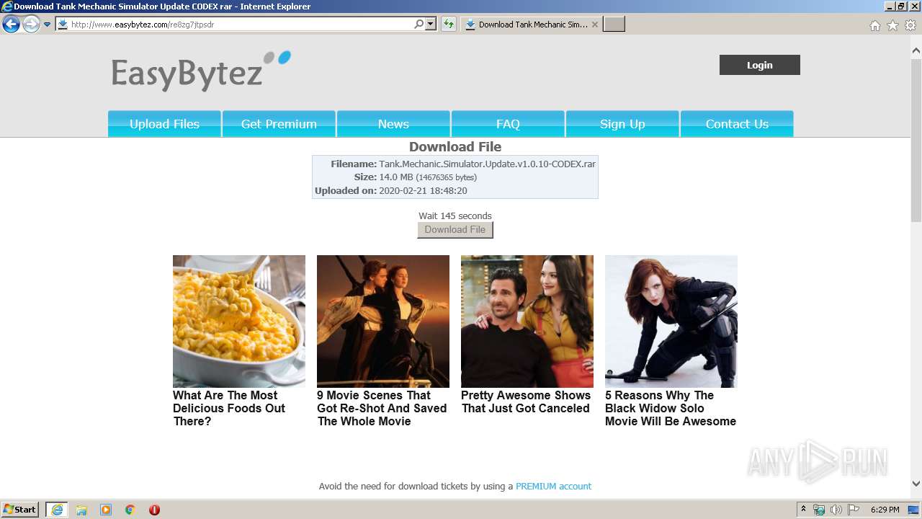Follow the PREMIUM account link

pyautogui.click(x=553, y=487)
